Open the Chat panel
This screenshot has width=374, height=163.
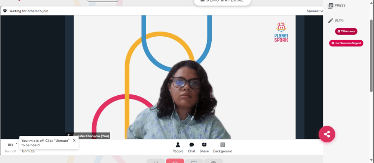[191, 148]
